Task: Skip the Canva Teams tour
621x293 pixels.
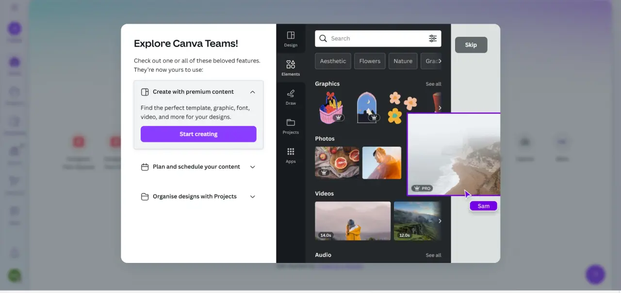Action: 471,45
